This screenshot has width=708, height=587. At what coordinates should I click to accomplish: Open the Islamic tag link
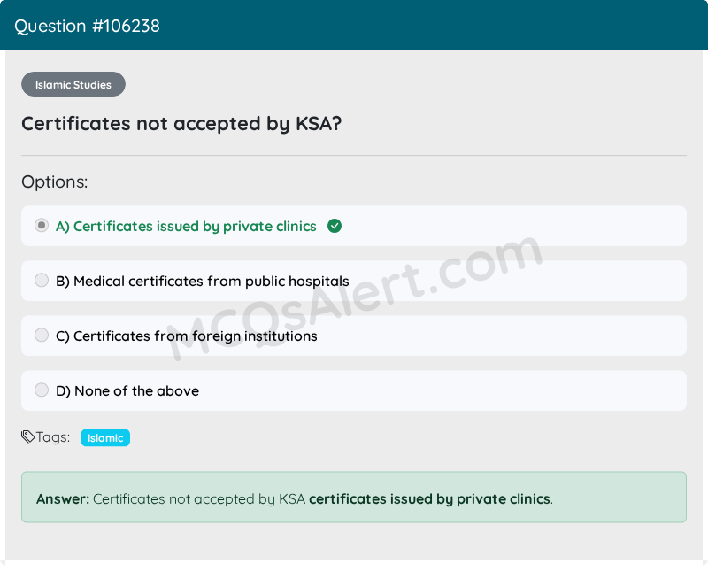click(x=105, y=437)
